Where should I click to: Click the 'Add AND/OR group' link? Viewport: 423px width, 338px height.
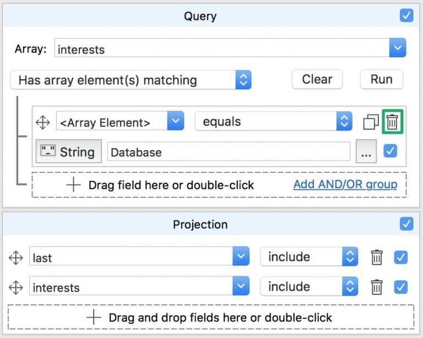point(345,184)
